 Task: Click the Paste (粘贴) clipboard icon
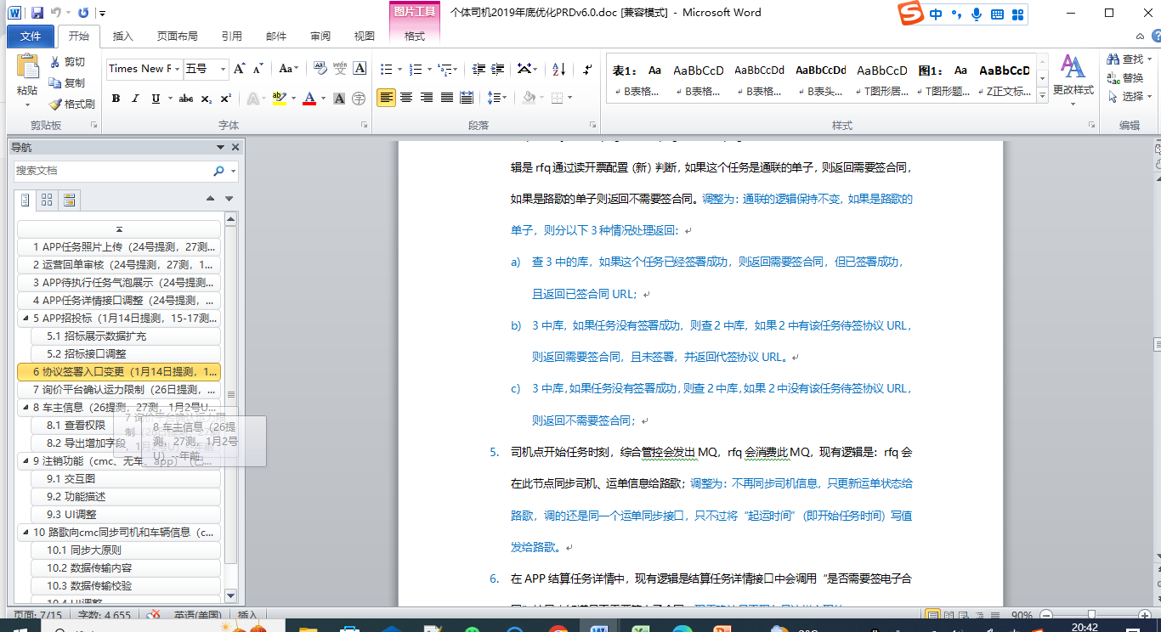[27, 67]
